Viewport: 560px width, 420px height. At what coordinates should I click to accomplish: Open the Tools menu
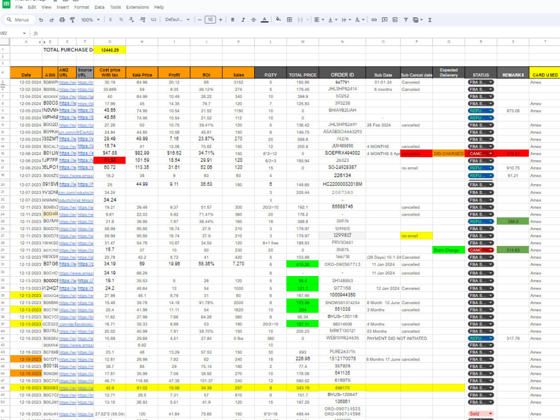(115, 7)
